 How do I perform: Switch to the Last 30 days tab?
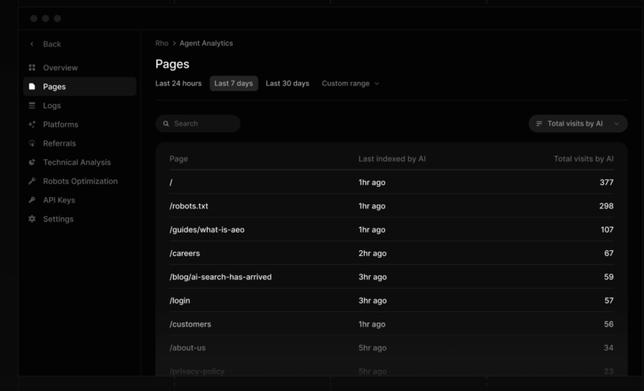pyautogui.click(x=287, y=84)
